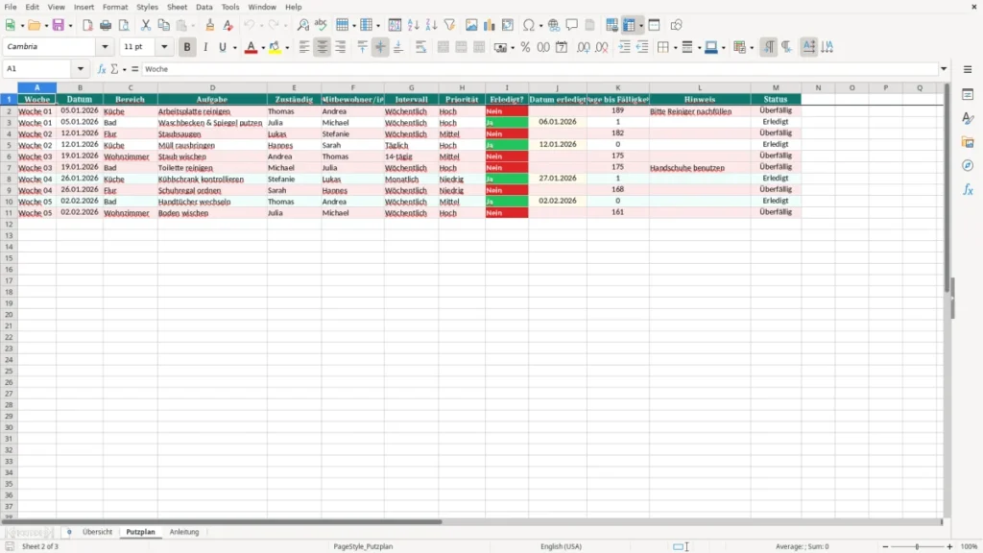Format as percent icon
This screenshot has width=983, height=553.
pyautogui.click(x=525, y=47)
